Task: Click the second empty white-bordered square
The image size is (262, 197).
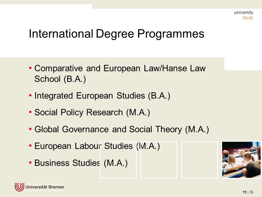Action: tap(159, 160)
